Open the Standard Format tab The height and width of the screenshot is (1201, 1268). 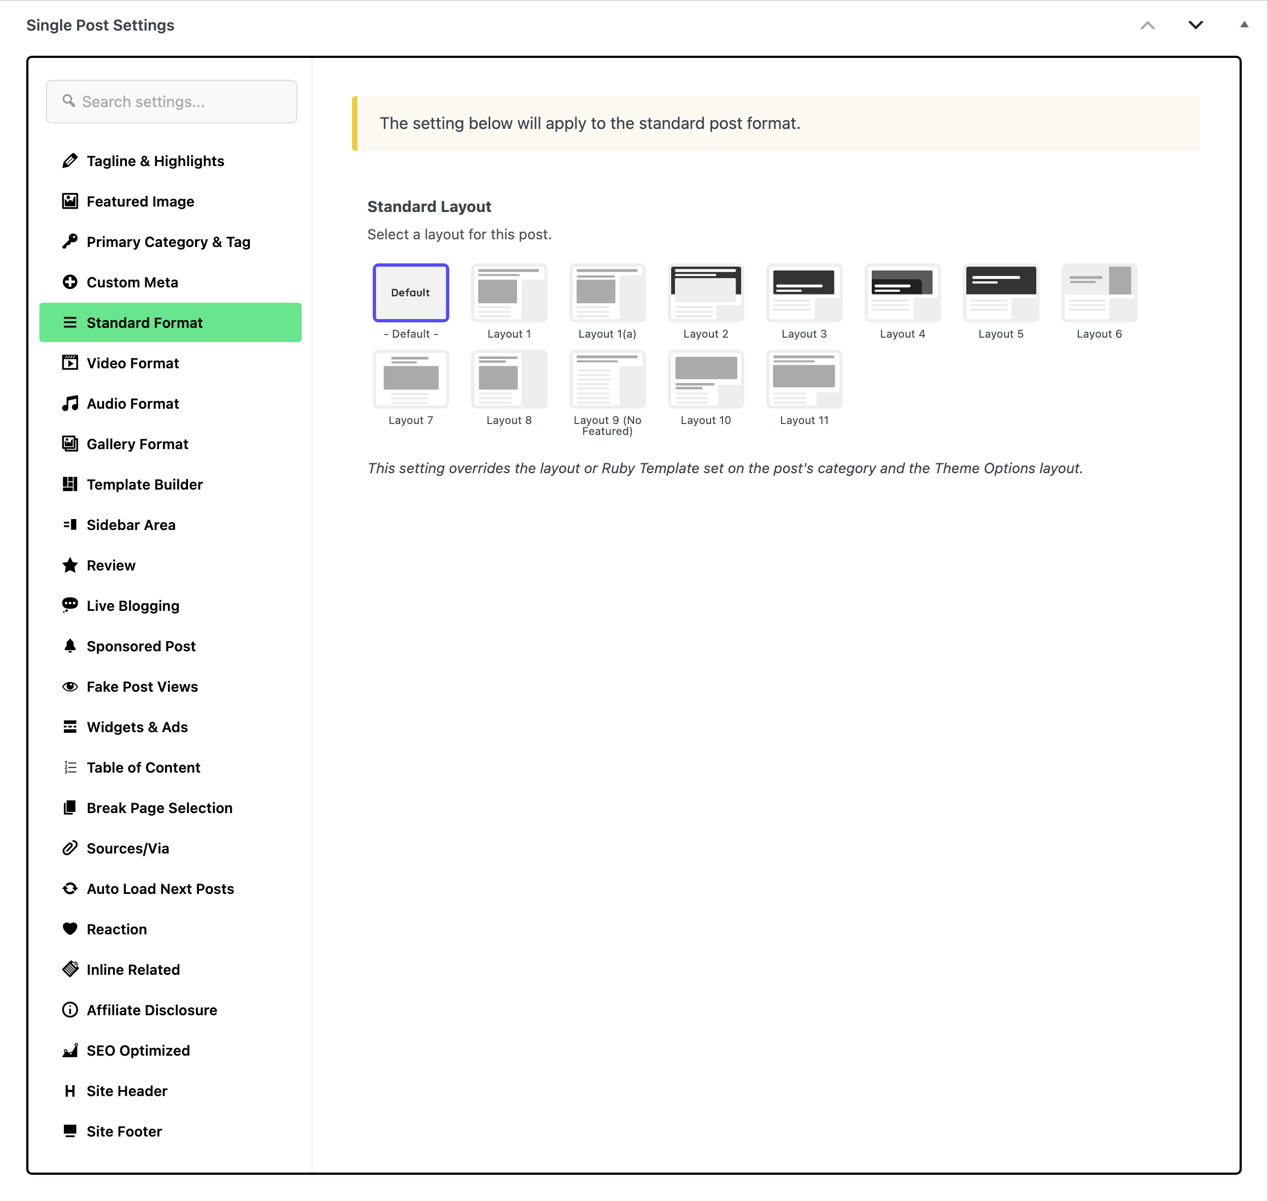click(x=171, y=323)
